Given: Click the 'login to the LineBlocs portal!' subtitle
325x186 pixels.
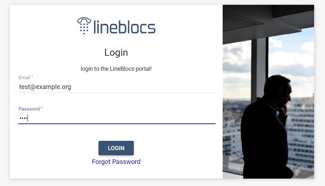Looking at the screenshot, I should coord(116,69).
